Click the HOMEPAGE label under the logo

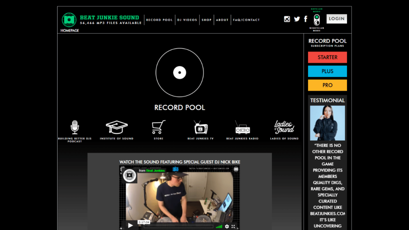point(69,30)
